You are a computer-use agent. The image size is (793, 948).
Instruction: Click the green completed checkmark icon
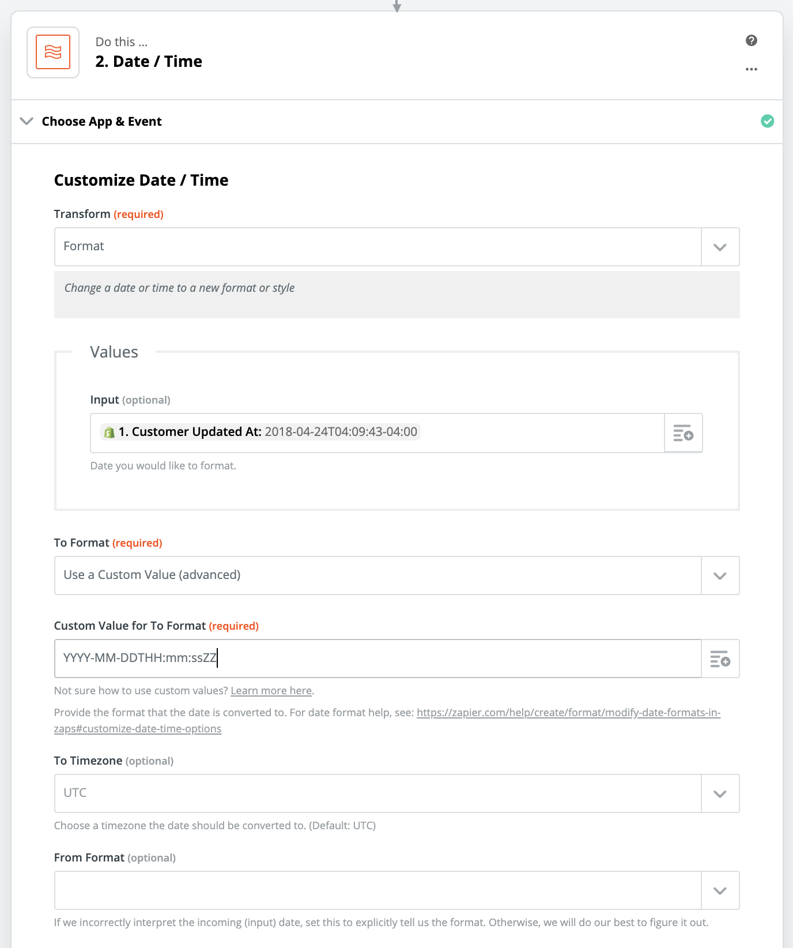tap(767, 121)
